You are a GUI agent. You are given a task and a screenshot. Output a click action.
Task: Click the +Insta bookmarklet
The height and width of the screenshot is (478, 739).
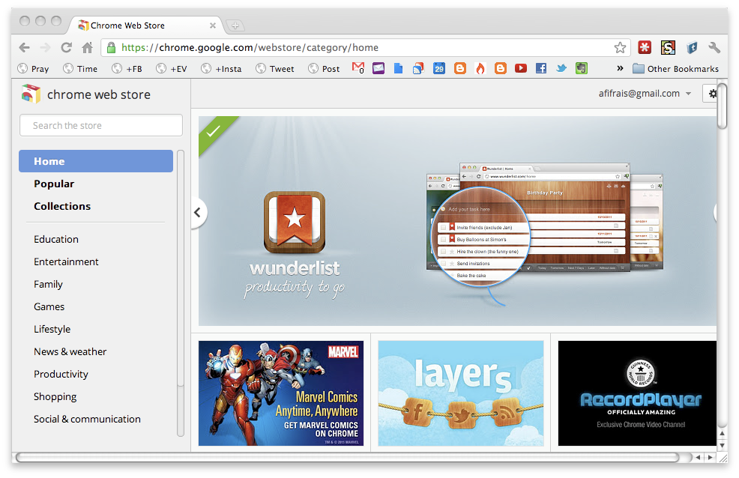pos(222,69)
